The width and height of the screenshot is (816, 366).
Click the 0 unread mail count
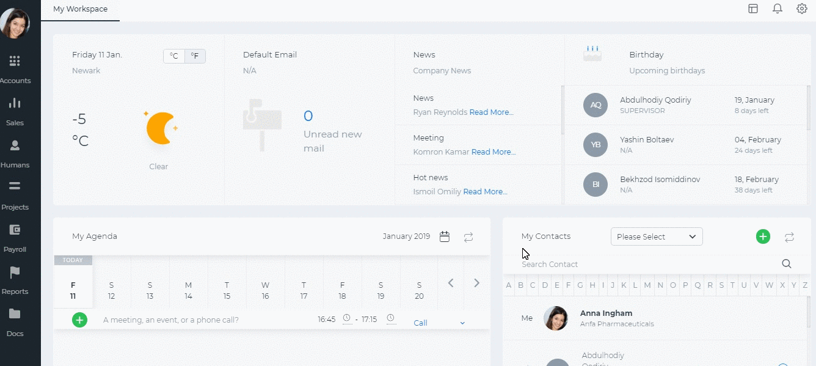308,116
